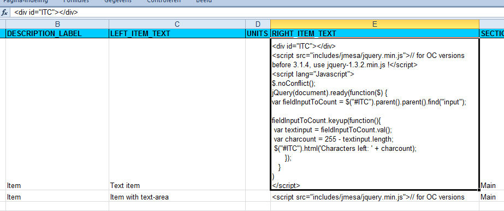Click the RIGHT_ITEM_TEXT header cell
The image size is (504, 211).
coord(375,33)
